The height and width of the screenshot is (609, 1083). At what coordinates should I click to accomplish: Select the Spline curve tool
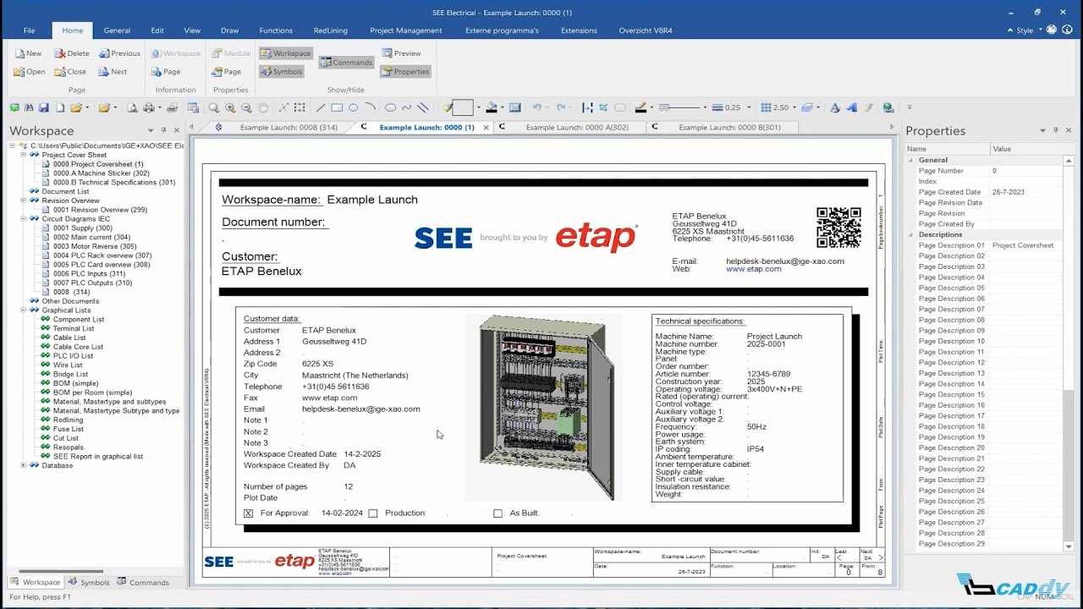point(406,107)
